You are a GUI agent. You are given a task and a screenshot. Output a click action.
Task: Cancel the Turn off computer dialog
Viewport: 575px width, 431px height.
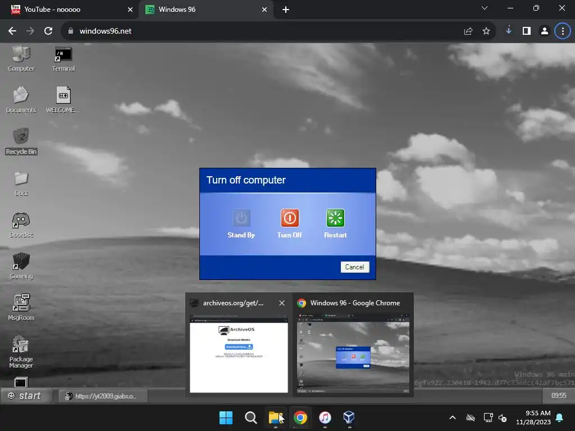(x=355, y=267)
